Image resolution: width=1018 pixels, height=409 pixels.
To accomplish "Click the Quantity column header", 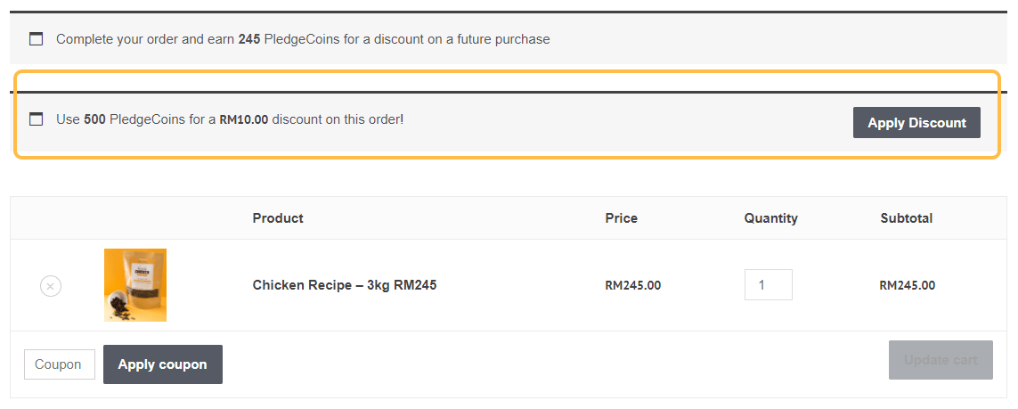I will [x=770, y=218].
